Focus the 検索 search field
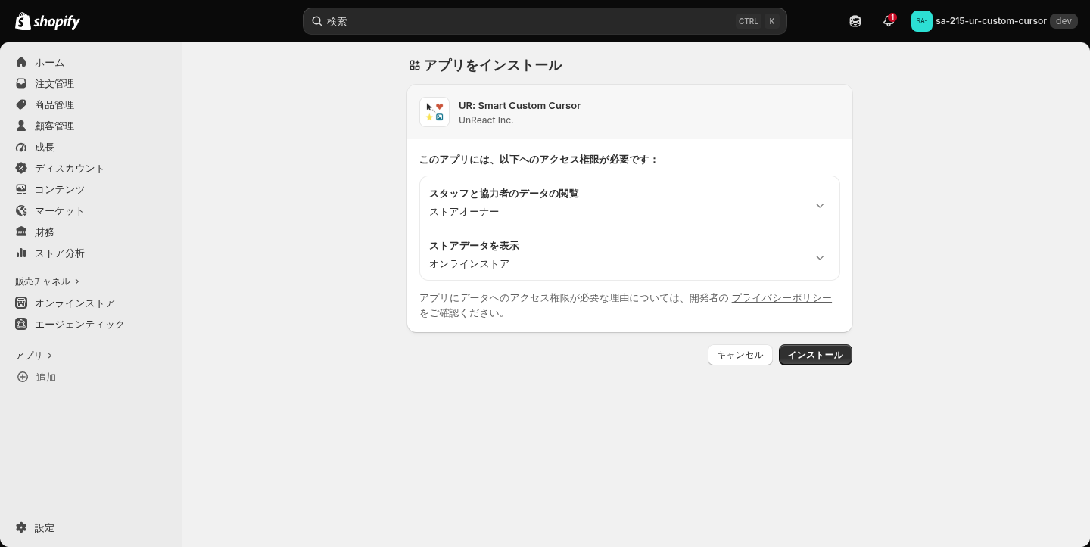This screenshot has height=547, width=1090. (x=545, y=21)
